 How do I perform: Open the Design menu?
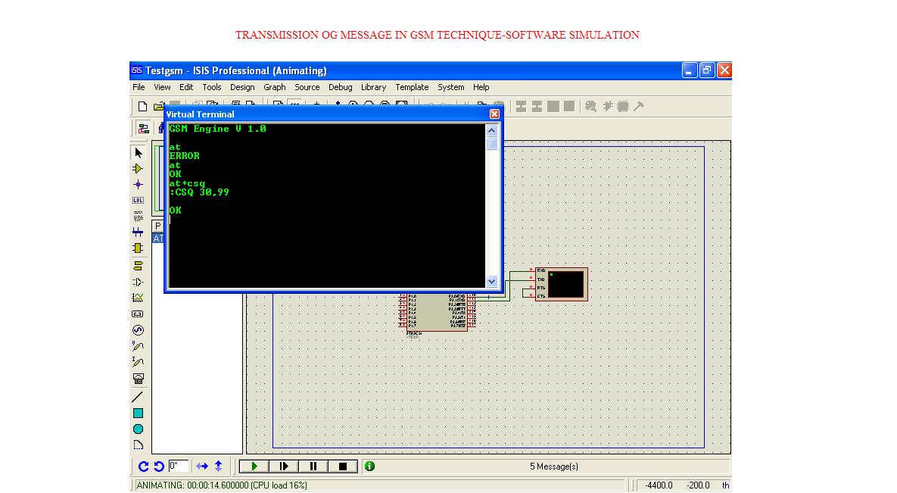(x=242, y=87)
